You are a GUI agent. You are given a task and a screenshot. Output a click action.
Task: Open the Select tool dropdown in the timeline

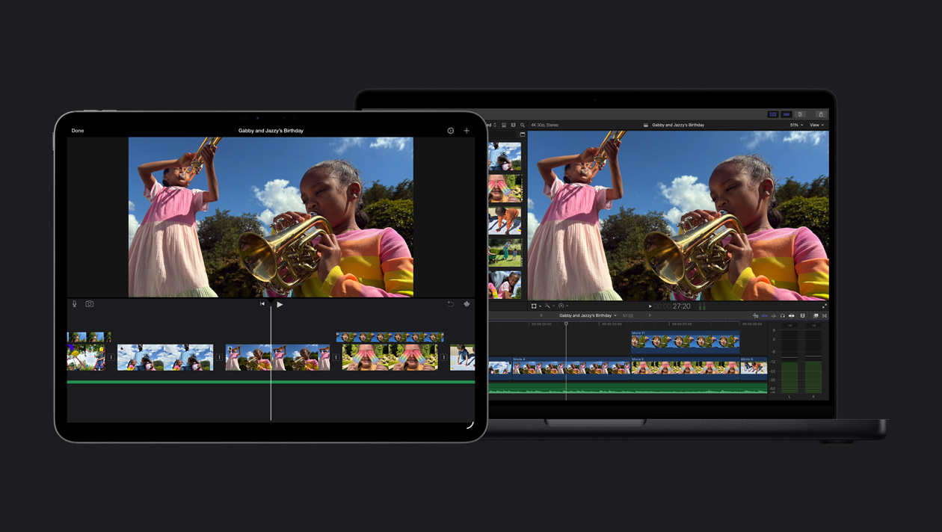[534, 306]
